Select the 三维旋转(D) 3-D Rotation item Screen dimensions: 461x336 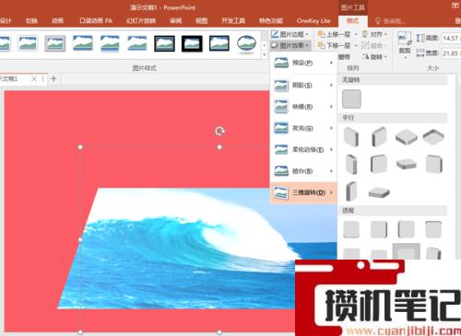[303, 192]
